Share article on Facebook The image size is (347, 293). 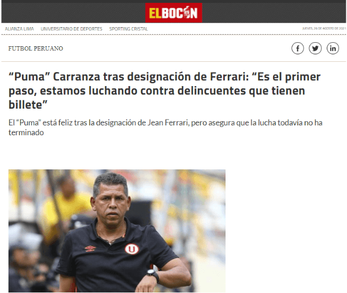pyautogui.click(x=297, y=48)
